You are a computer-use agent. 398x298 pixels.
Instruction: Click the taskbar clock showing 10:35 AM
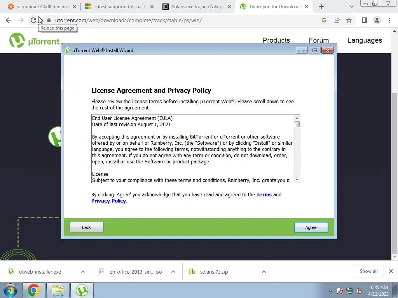378,290
